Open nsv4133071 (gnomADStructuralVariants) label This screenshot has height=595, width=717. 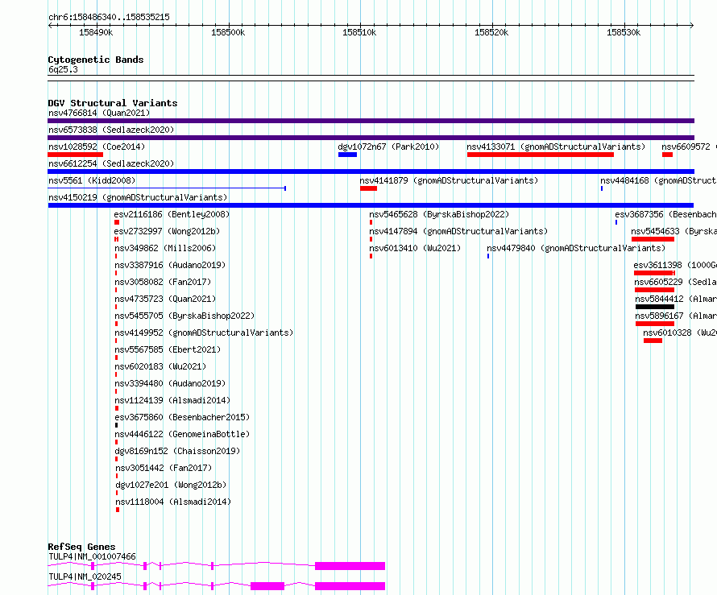(556, 147)
